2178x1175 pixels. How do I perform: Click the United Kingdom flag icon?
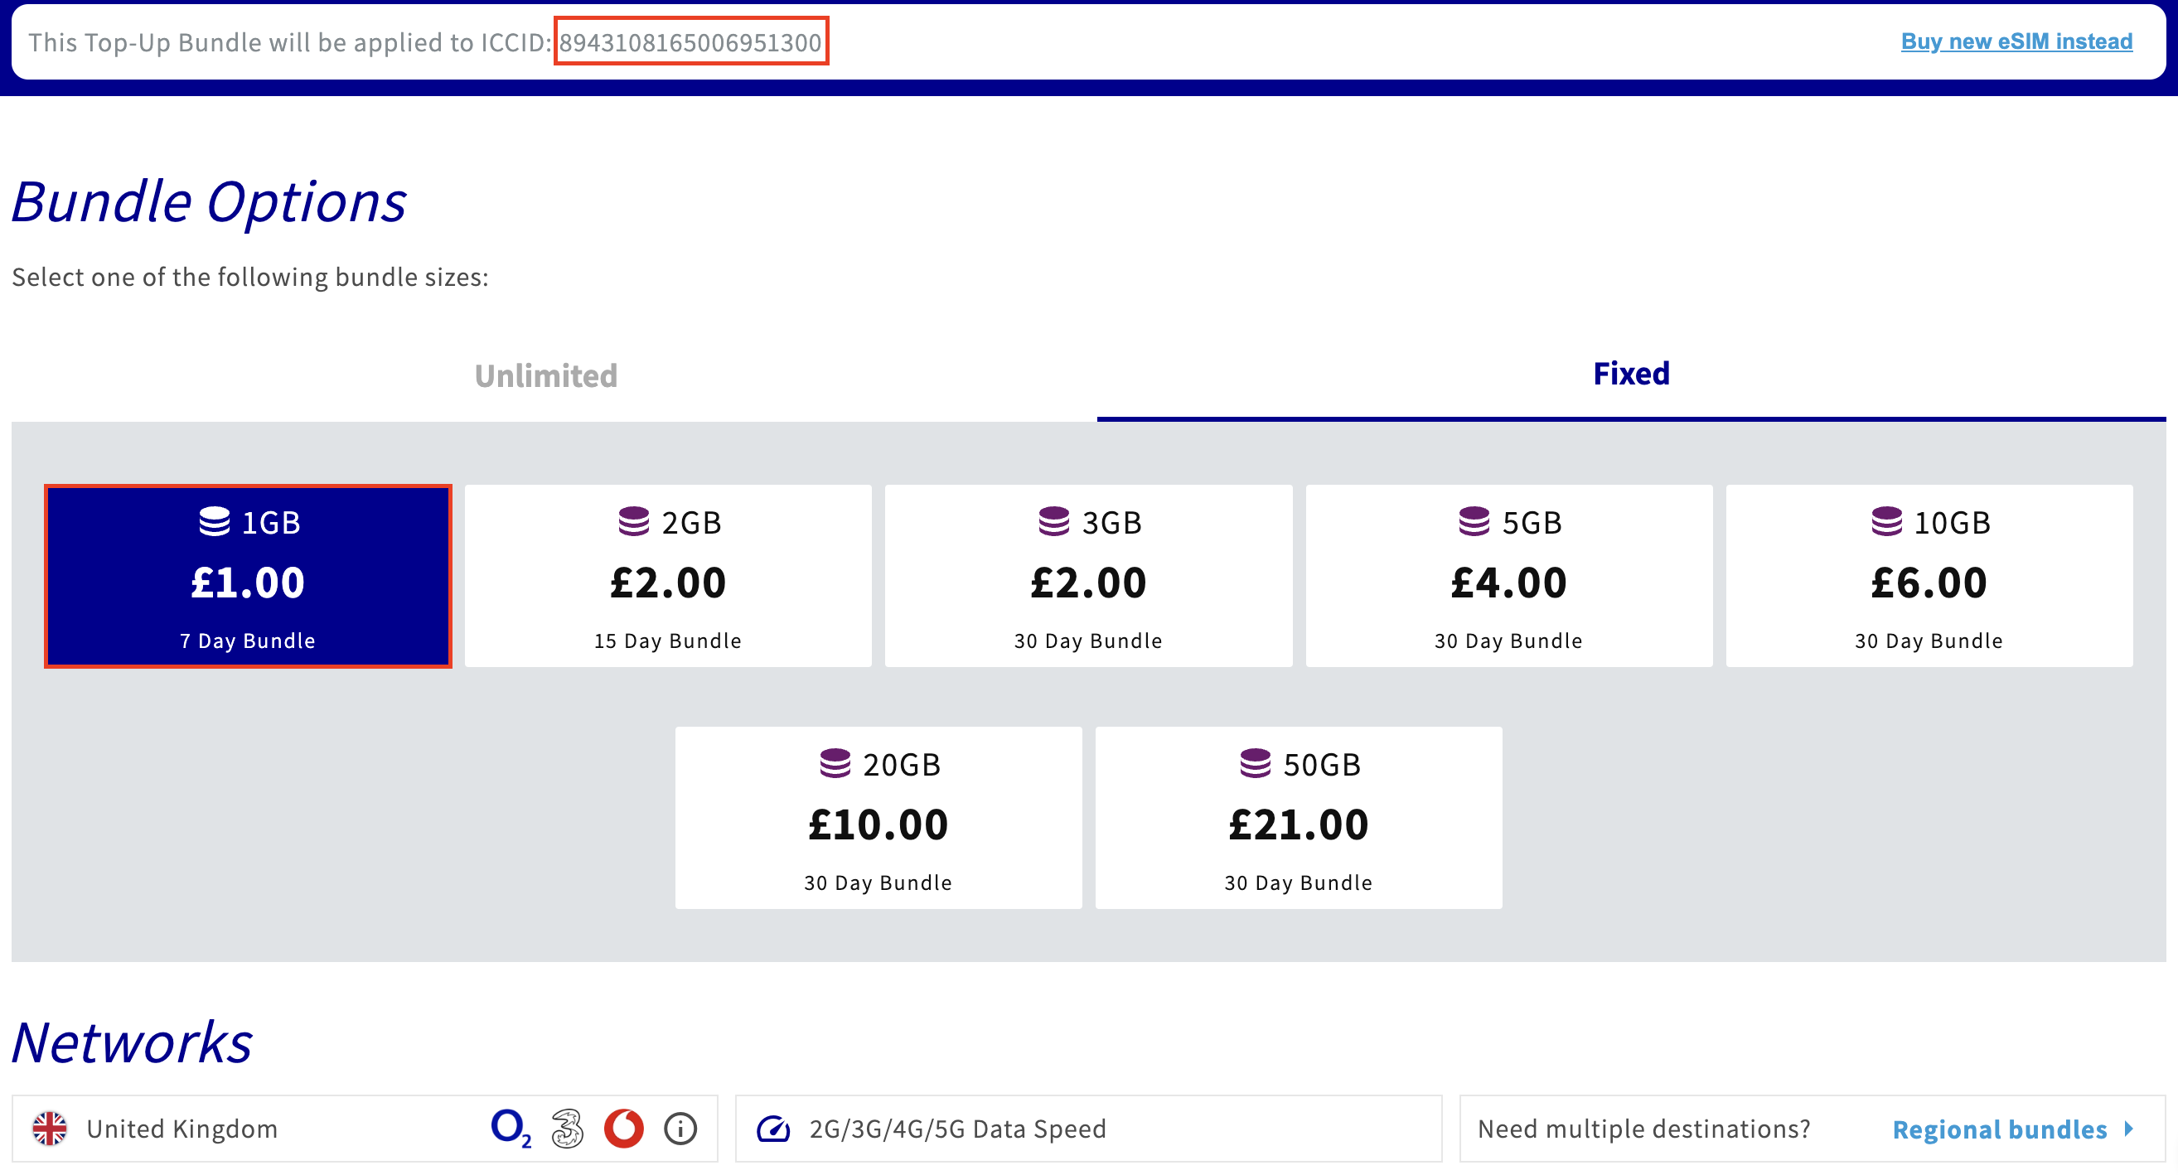click(x=50, y=1129)
